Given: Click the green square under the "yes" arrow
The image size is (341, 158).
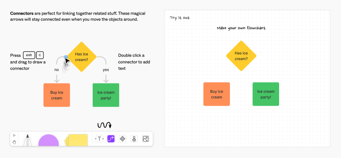Looking at the screenshot, I should [106, 95].
